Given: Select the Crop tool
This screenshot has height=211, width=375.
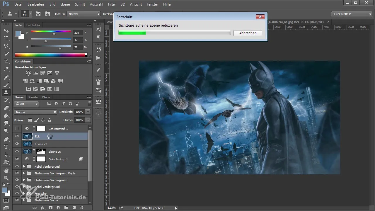Looking at the screenshot, I should 6,61.
